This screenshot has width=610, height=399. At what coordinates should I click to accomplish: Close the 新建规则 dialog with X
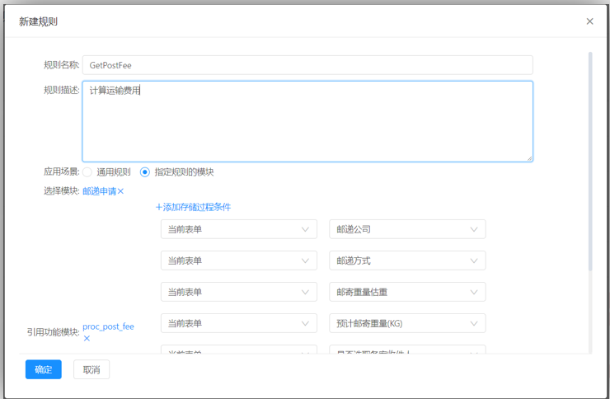click(589, 21)
